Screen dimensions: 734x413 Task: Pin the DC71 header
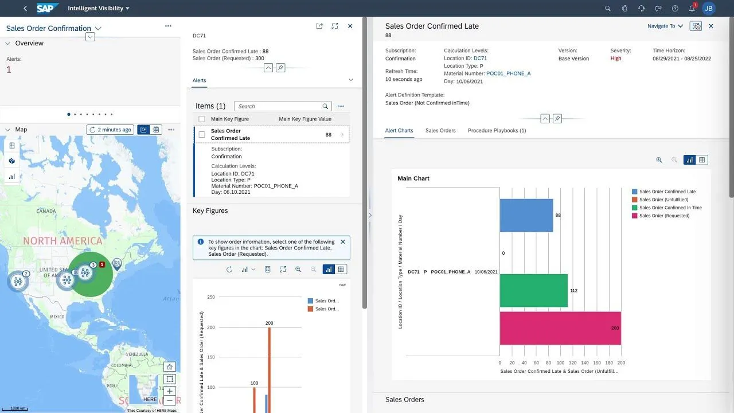point(280,68)
